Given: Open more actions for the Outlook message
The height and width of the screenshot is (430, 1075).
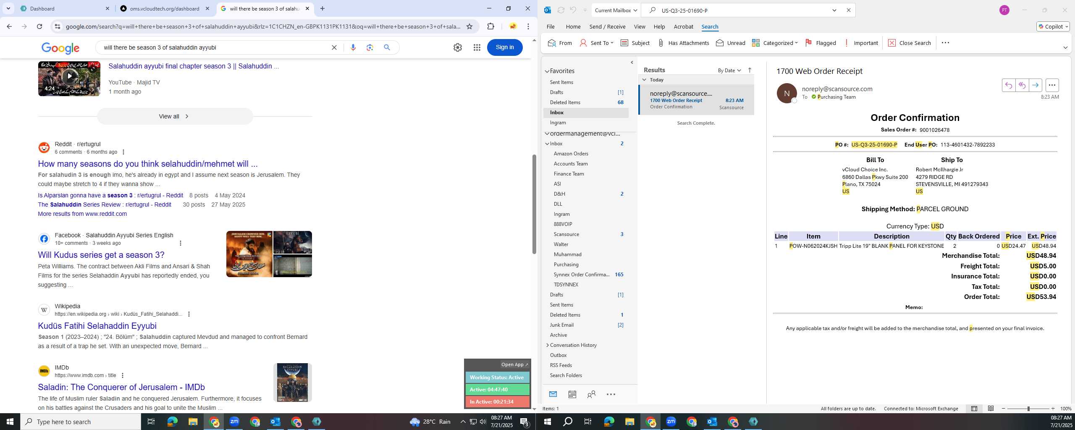Looking at the screenshot, I should tap(1052, 85).
